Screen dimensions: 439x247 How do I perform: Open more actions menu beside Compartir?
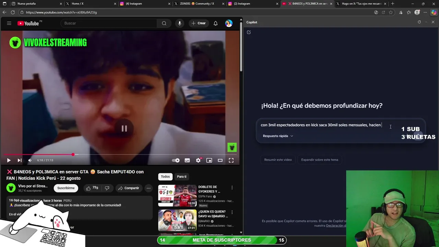(149, 188)
